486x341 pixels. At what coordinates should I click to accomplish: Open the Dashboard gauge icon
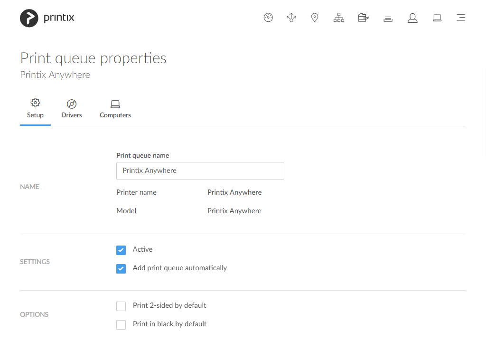pyautogui.click(x=268, y=18)
